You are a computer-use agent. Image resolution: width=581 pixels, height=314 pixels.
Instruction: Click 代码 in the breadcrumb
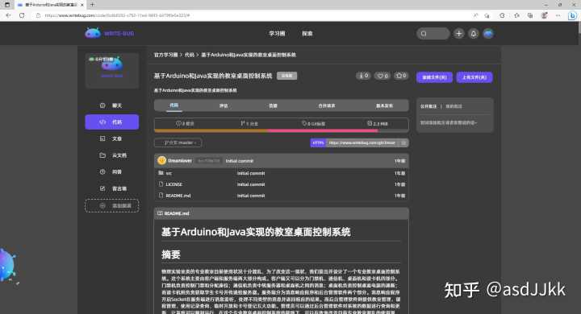click(x=190, y=55)
